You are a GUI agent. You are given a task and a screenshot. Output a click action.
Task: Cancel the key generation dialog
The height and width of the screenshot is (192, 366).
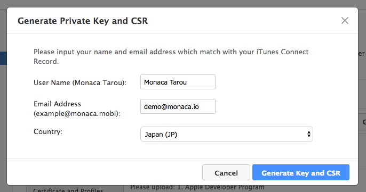point(226,172)
